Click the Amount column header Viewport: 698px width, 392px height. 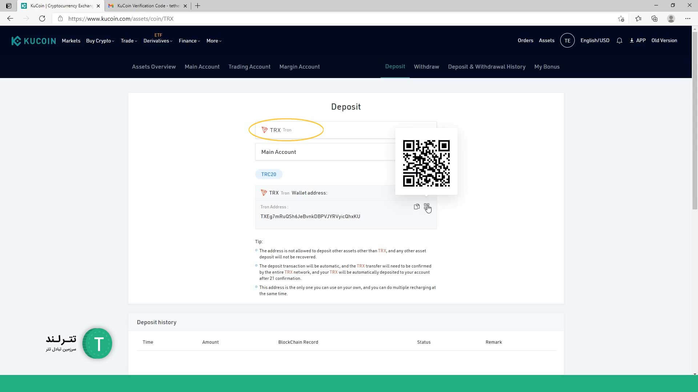[210, 342]
